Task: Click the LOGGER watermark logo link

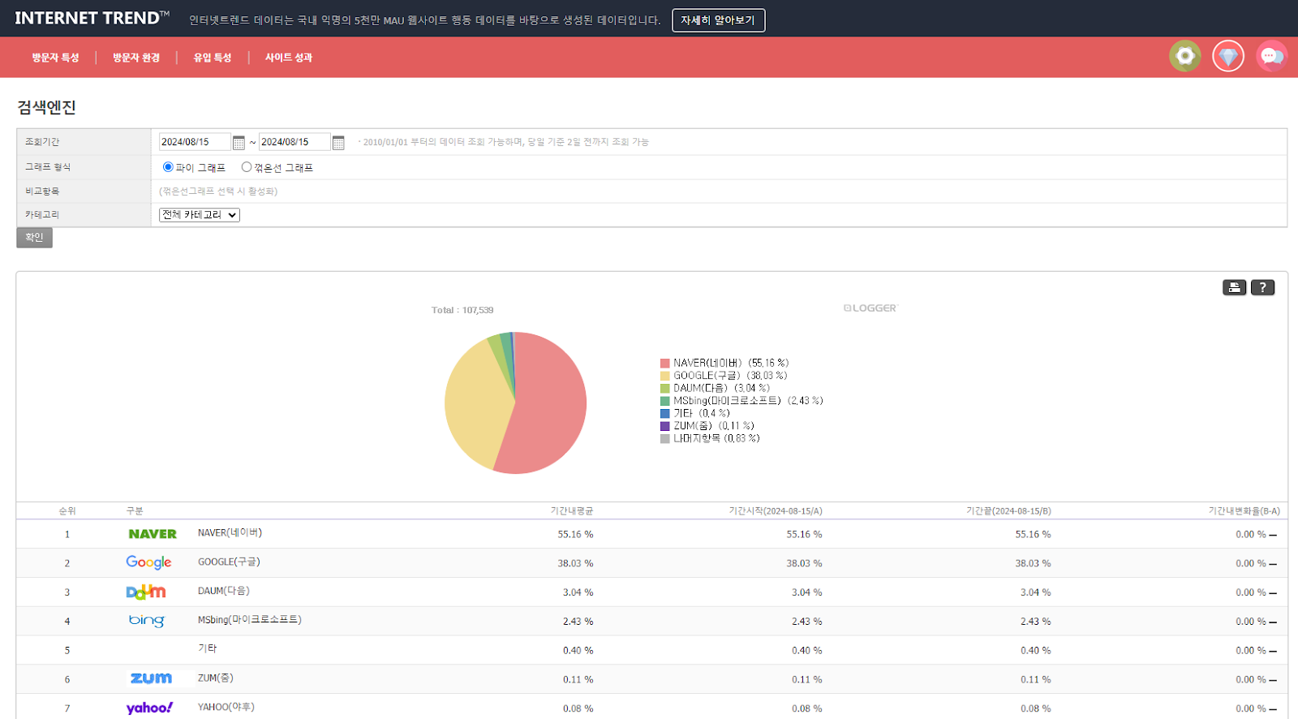Action: 870,308
